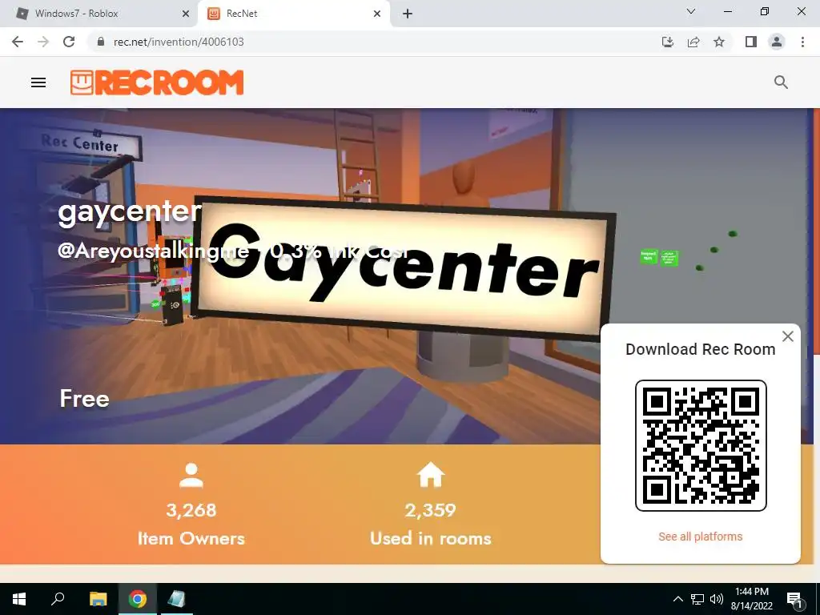The image size is (820, 615).
Task: Open taskbar search magnifier
Action: coord(58,599)
